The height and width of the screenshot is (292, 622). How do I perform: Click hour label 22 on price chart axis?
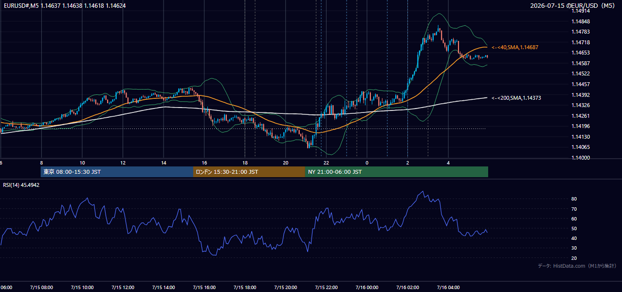(x=326, y=163)
